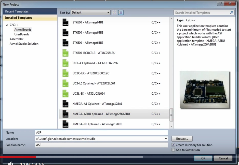Open the Sort by Default dropdown
Viewport: 239px width, 165px height.
pos(90,12)
